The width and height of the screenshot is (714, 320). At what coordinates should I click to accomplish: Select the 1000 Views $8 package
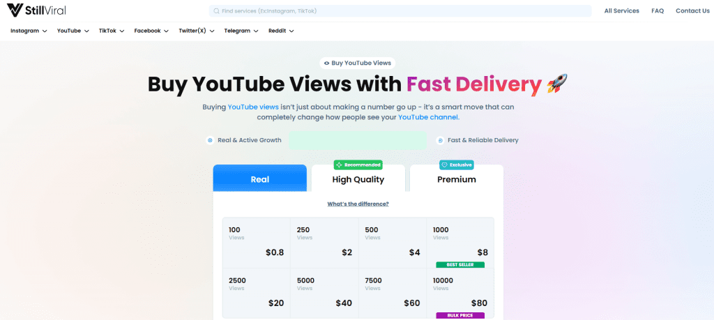(460, 243)
